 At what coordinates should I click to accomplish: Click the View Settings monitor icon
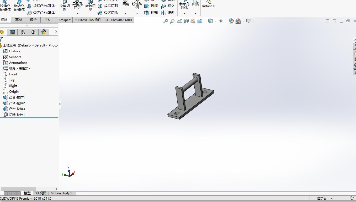click(x=249, y=21)
